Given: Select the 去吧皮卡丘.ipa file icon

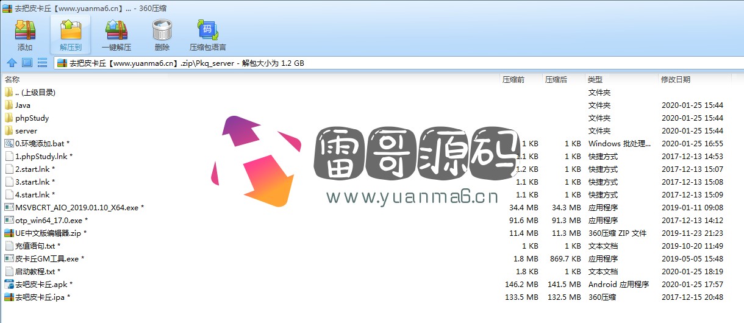Looking at the screenshot, I should tap(9, 297).
